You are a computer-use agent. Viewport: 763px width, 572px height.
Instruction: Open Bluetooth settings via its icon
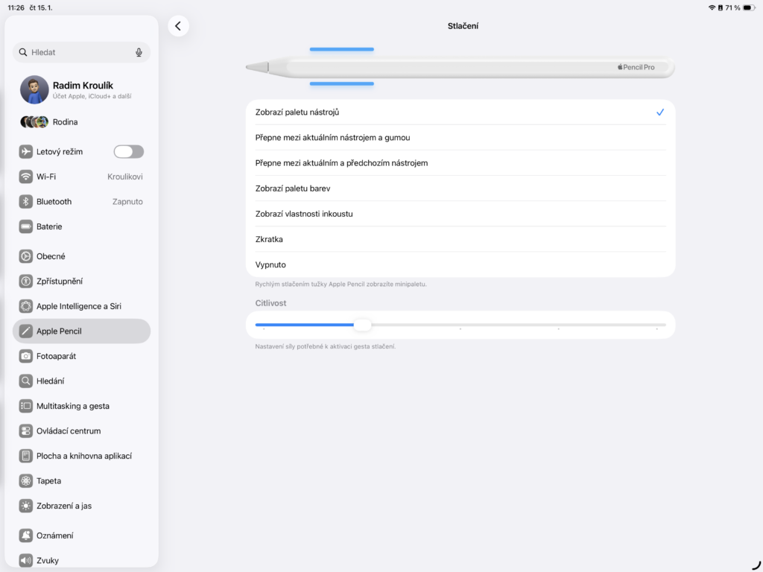26,202
